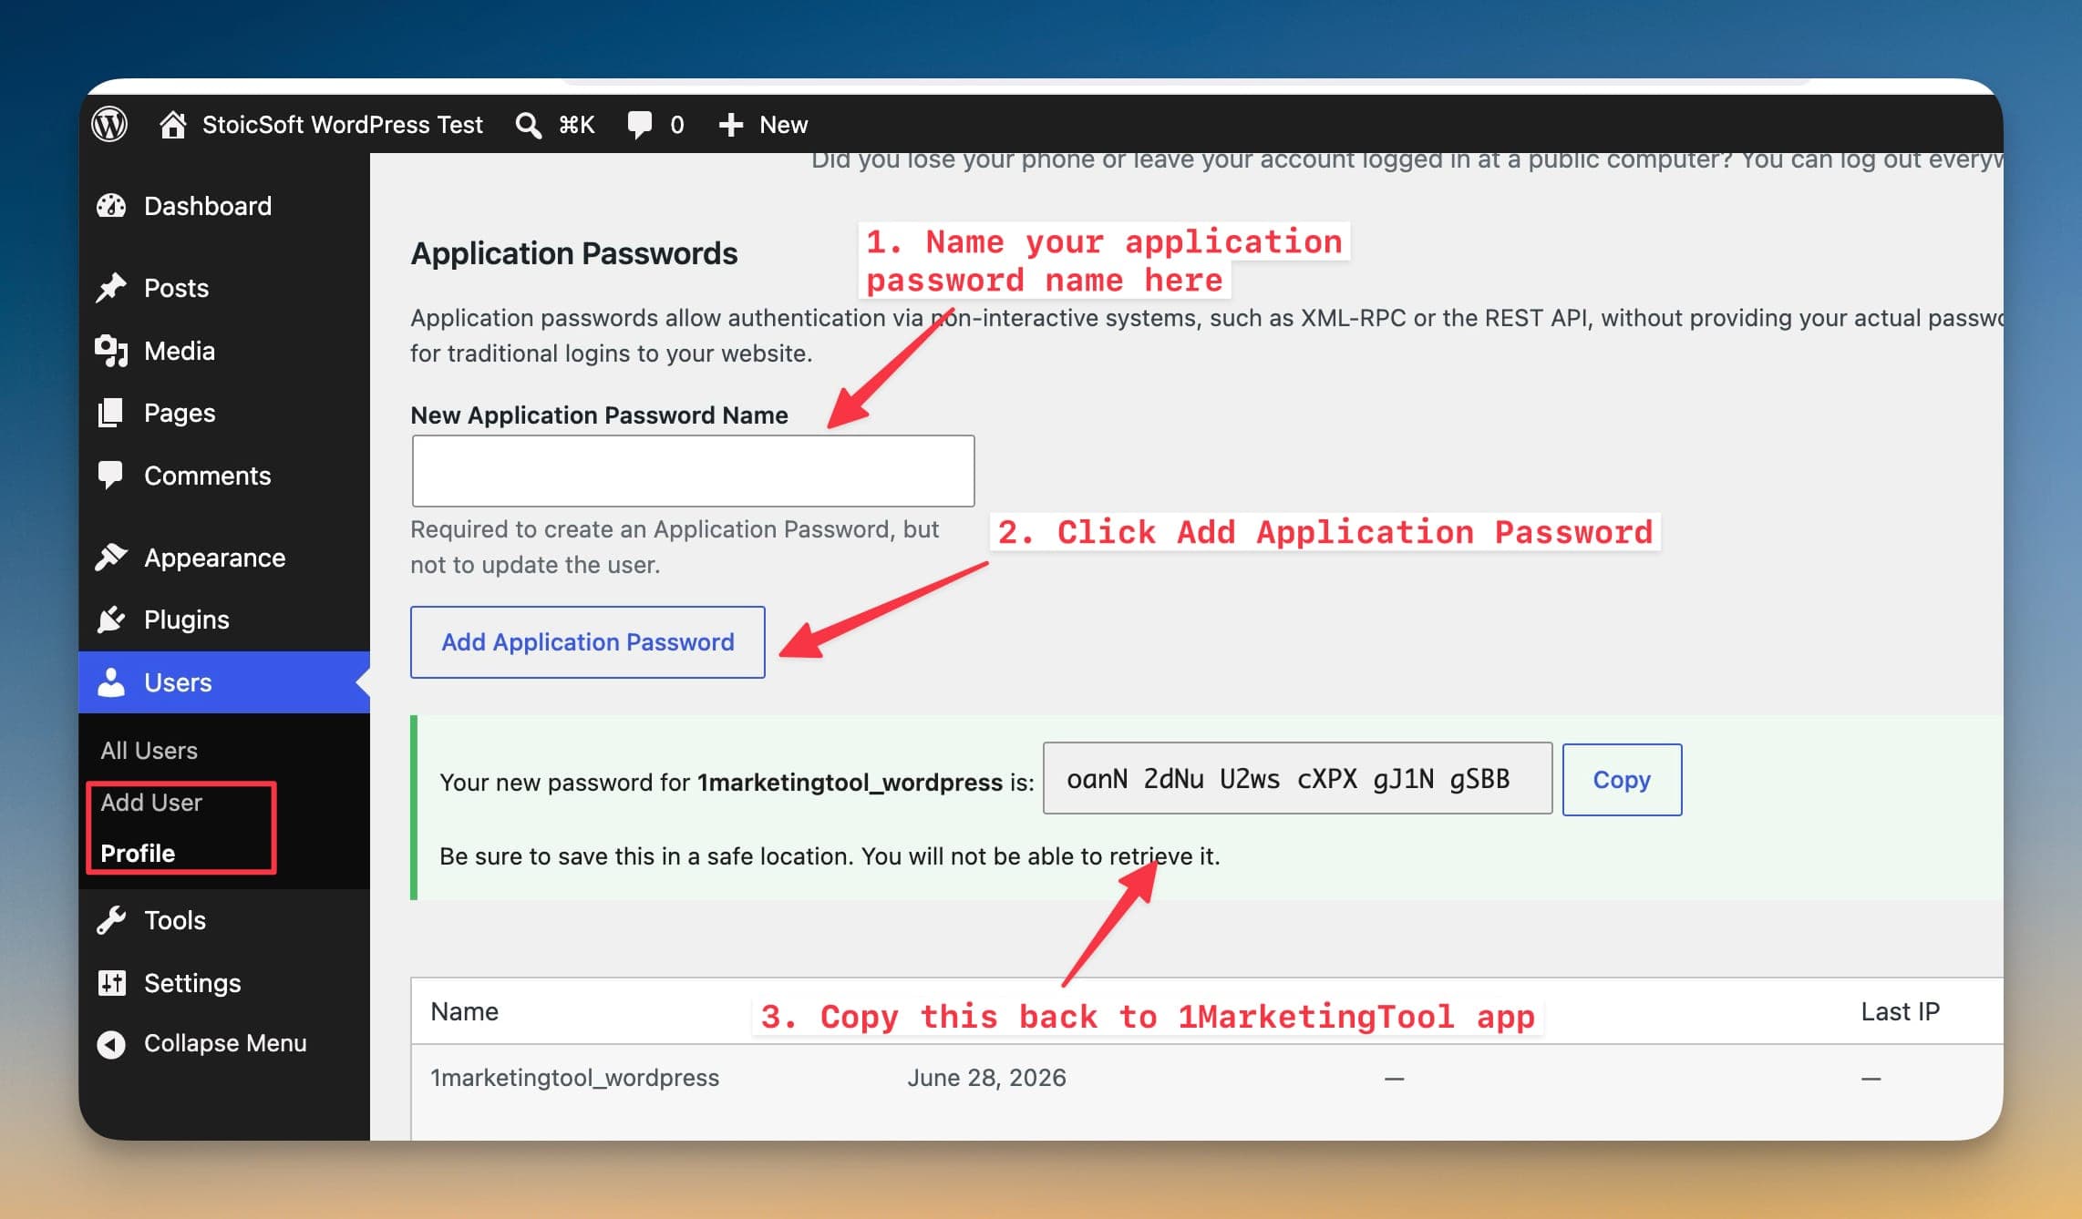The image size is (2082, 1219).
Task: Click the June 28, 2026 date cell
Action: coord(986,1078)
